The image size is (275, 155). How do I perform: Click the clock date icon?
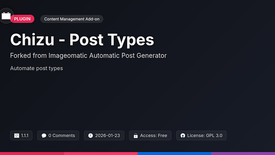click(x=90, y=135)
